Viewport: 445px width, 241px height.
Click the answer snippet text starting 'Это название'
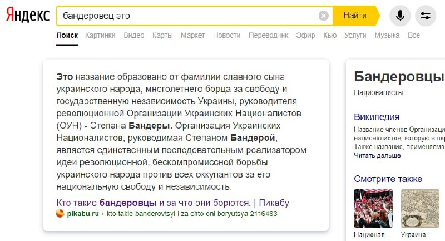coord(181,131)
